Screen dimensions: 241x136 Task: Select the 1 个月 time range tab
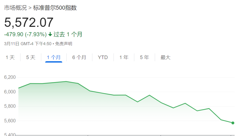(54, 57)
